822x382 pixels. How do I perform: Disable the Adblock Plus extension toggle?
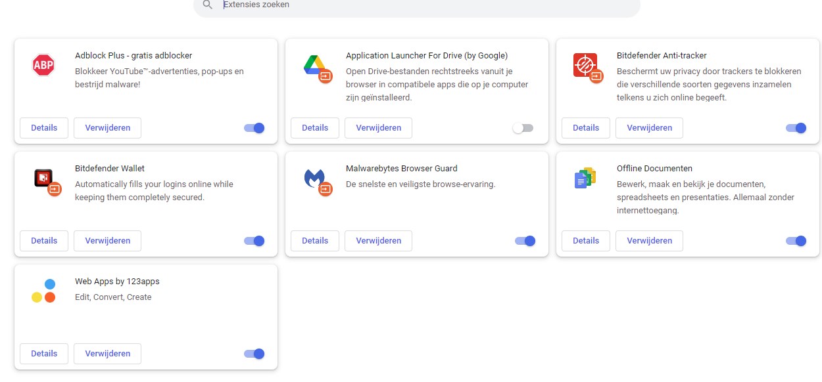[x=254, y=128]
